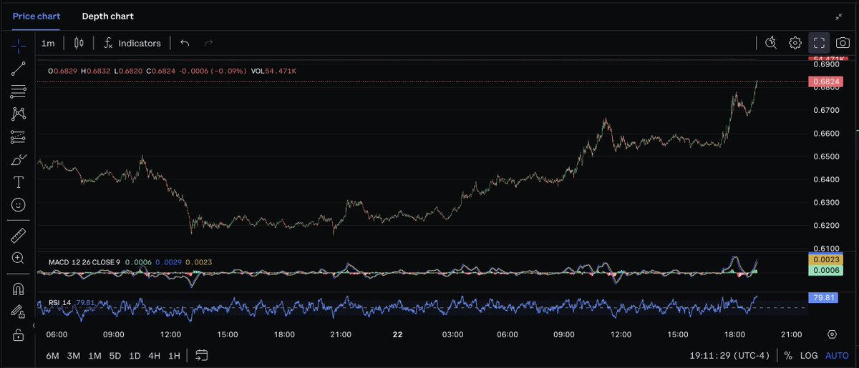
Task: Set date range to 4H
Action: [154, 356]
